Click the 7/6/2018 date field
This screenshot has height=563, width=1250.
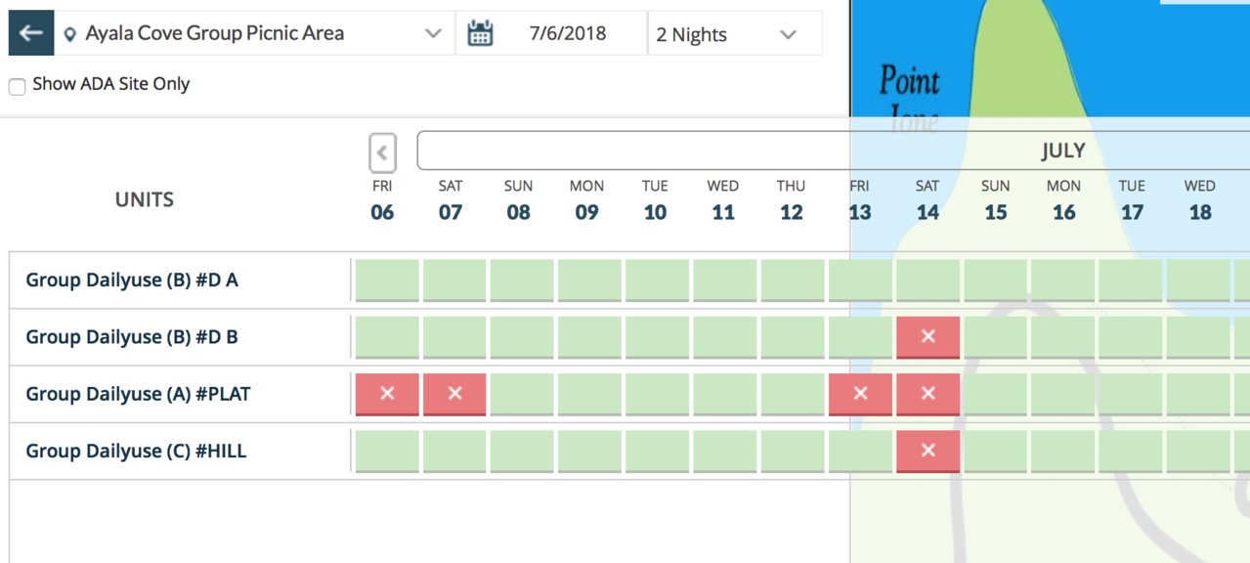(x=569, y=34)
